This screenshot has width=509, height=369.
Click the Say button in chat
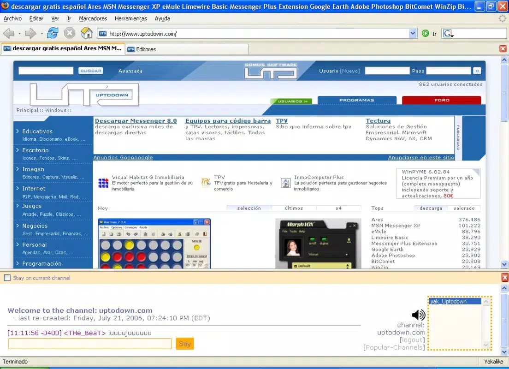point(185,344)
